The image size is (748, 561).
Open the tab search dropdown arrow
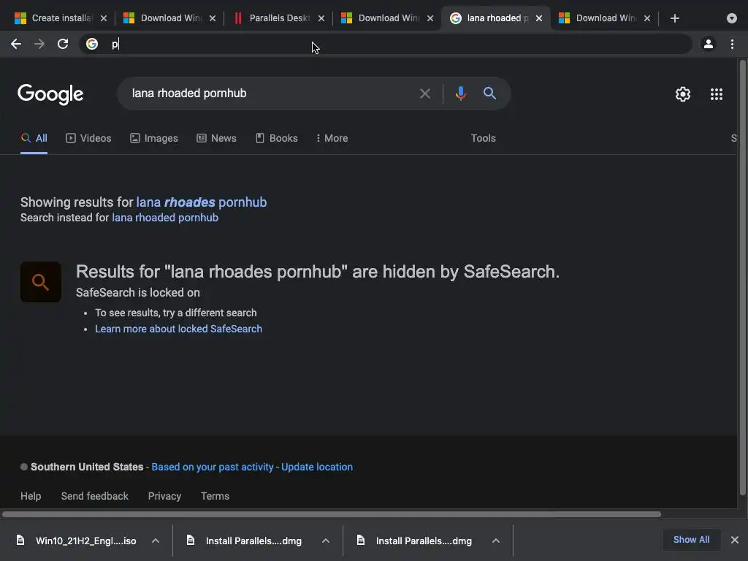pyautogui.click(x=732, y=18)
